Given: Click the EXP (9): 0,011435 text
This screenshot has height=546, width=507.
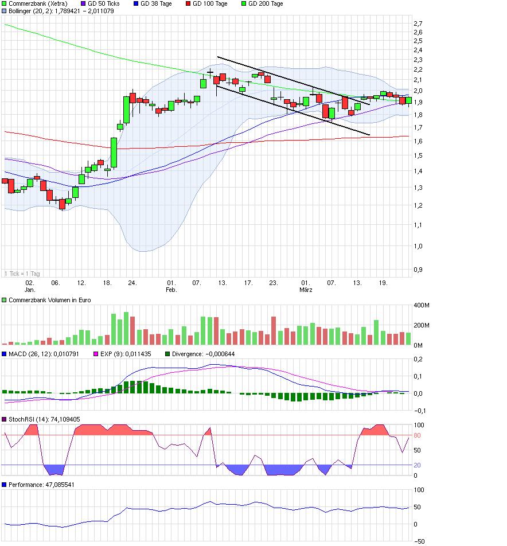Looking at the screenshot, I should tap(126, 354).
